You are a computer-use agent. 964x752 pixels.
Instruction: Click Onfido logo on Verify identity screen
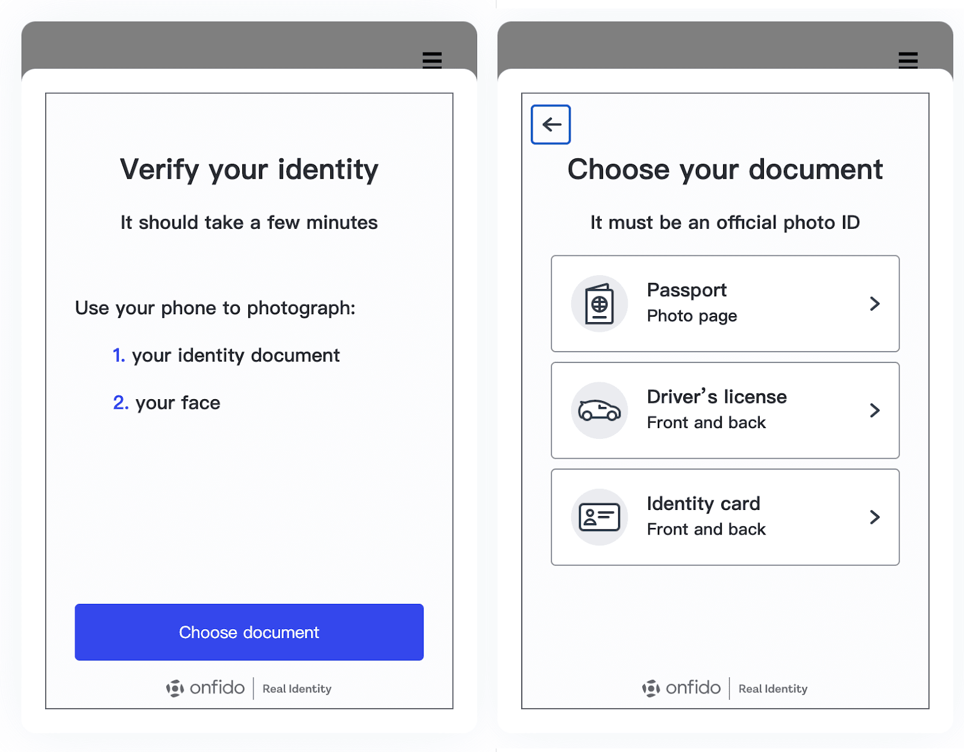206,688
